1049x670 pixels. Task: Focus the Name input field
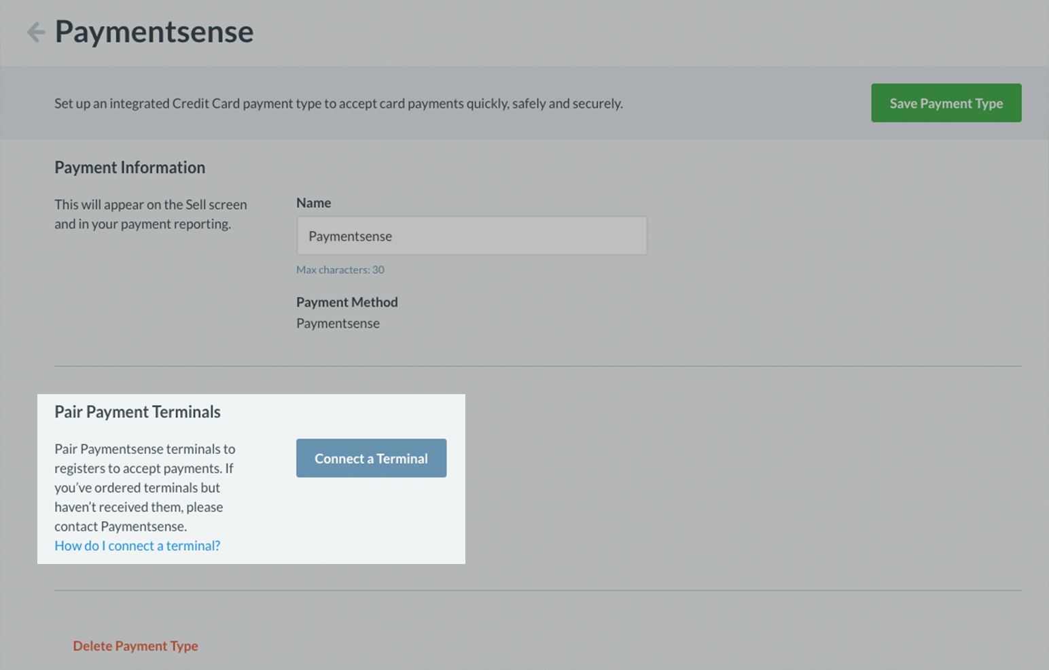(x=472, y=236)
